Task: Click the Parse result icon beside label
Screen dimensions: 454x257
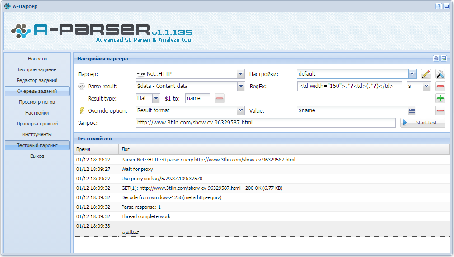Action: (x=82, y=86)
